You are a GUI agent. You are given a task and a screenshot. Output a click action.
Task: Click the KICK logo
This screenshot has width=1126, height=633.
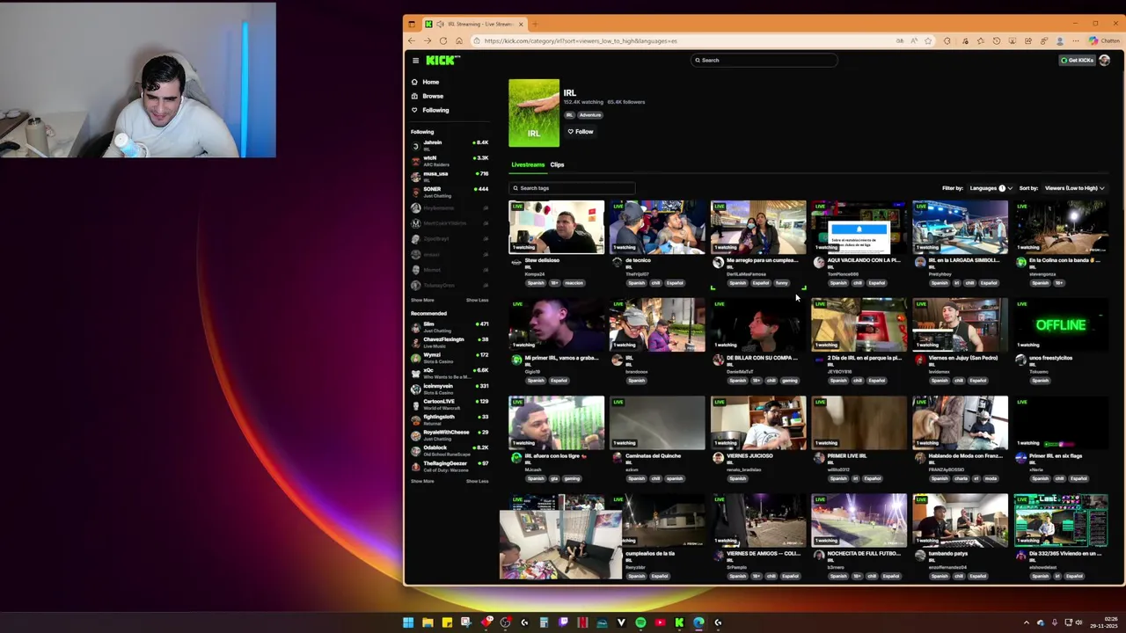click(x=442, y=61)
